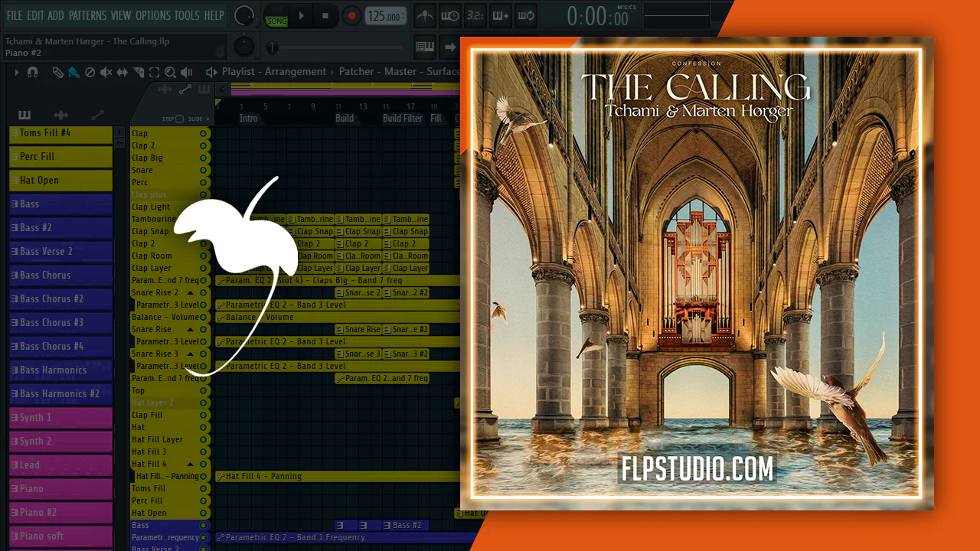Select the Zoom magnifier tool

[170, 72]
